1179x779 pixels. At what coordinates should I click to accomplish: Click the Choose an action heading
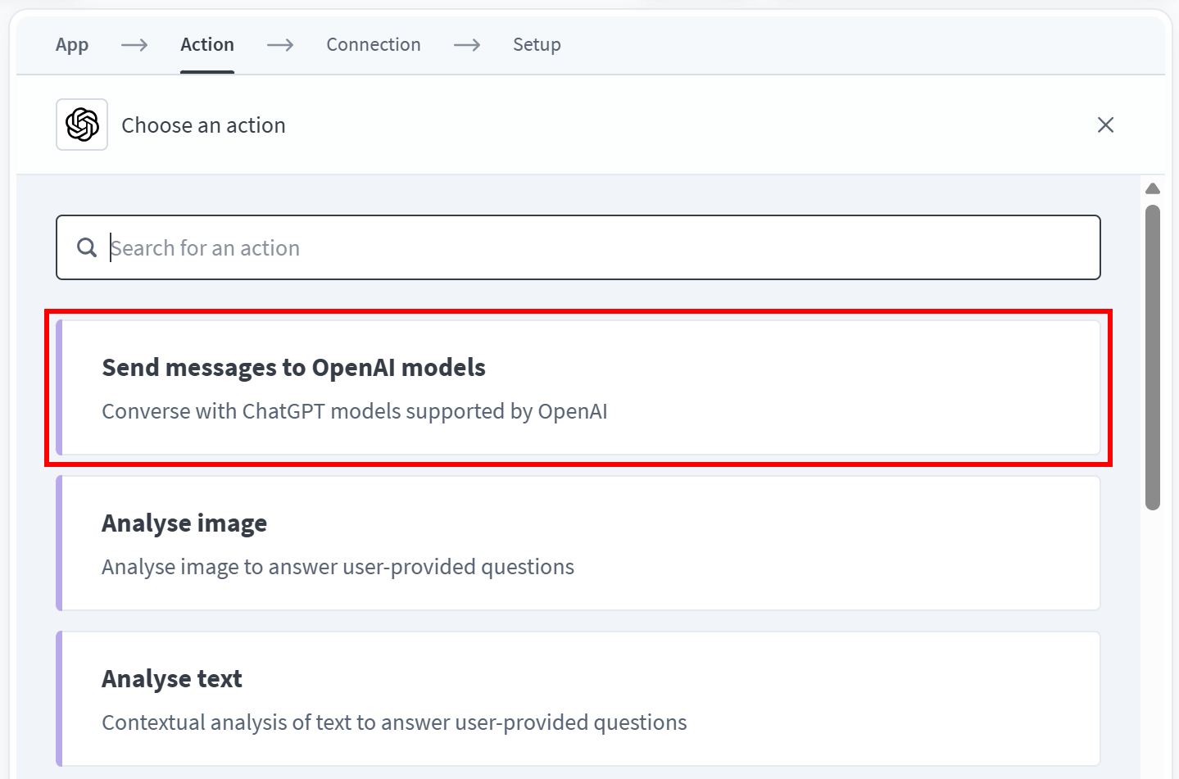tap(204, 125)
